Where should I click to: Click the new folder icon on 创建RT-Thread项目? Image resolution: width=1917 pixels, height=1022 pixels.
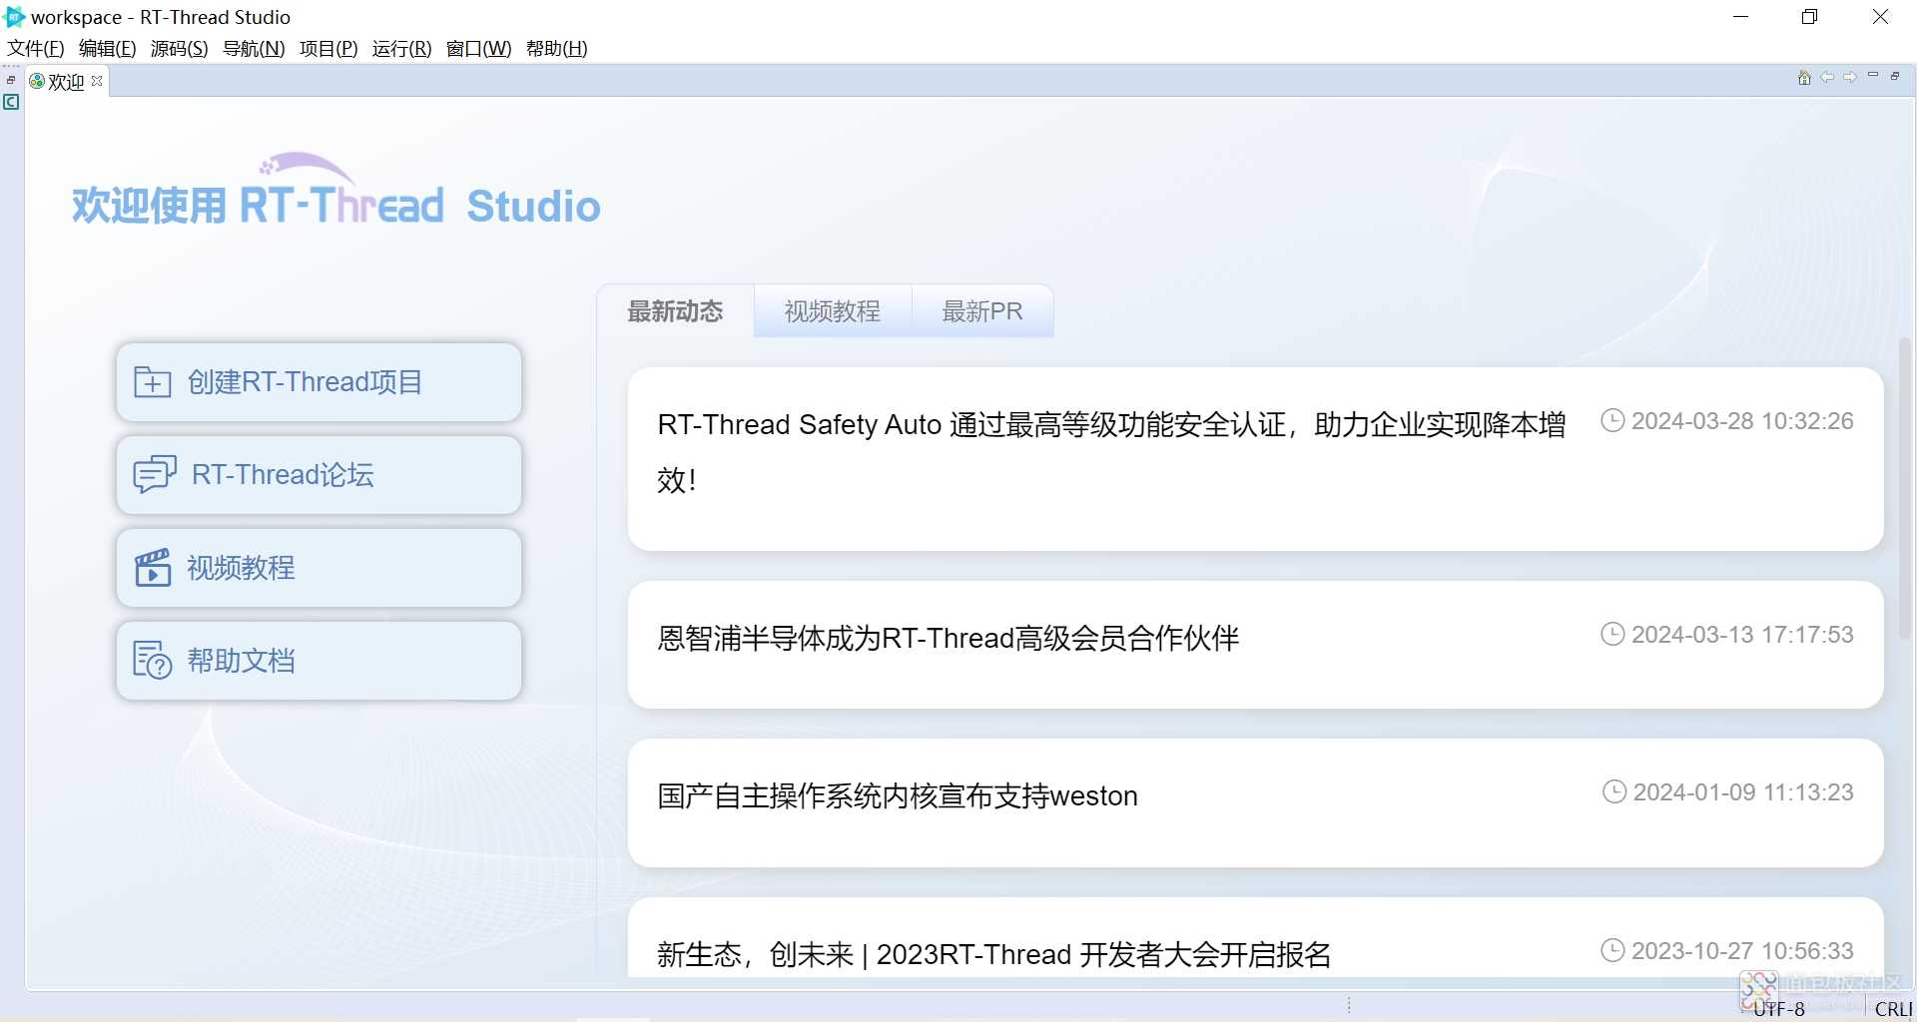153,382
